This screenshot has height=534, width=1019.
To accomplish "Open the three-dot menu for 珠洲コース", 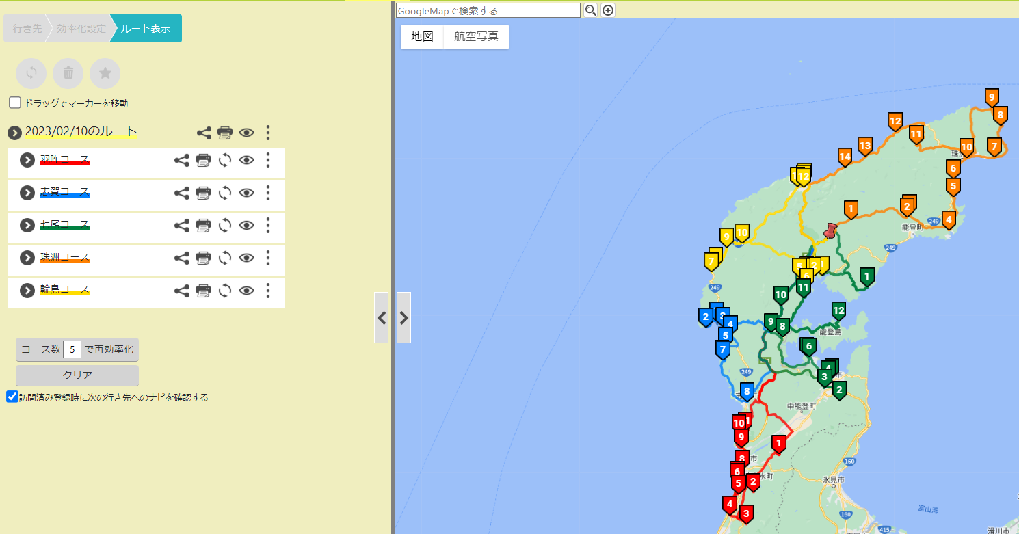I will click(268, 258).
